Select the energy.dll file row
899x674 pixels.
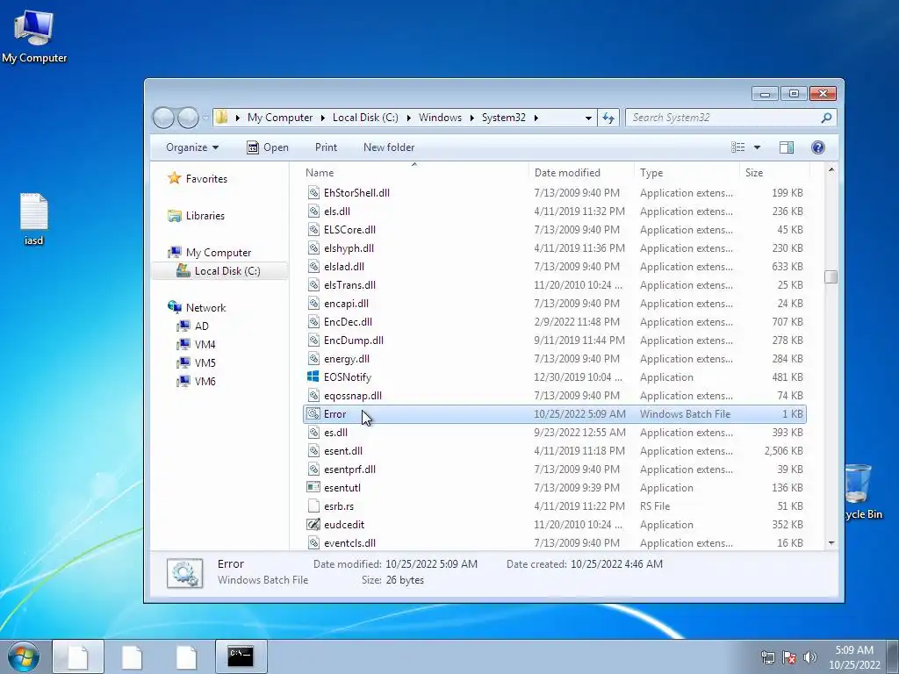[555, 358]
